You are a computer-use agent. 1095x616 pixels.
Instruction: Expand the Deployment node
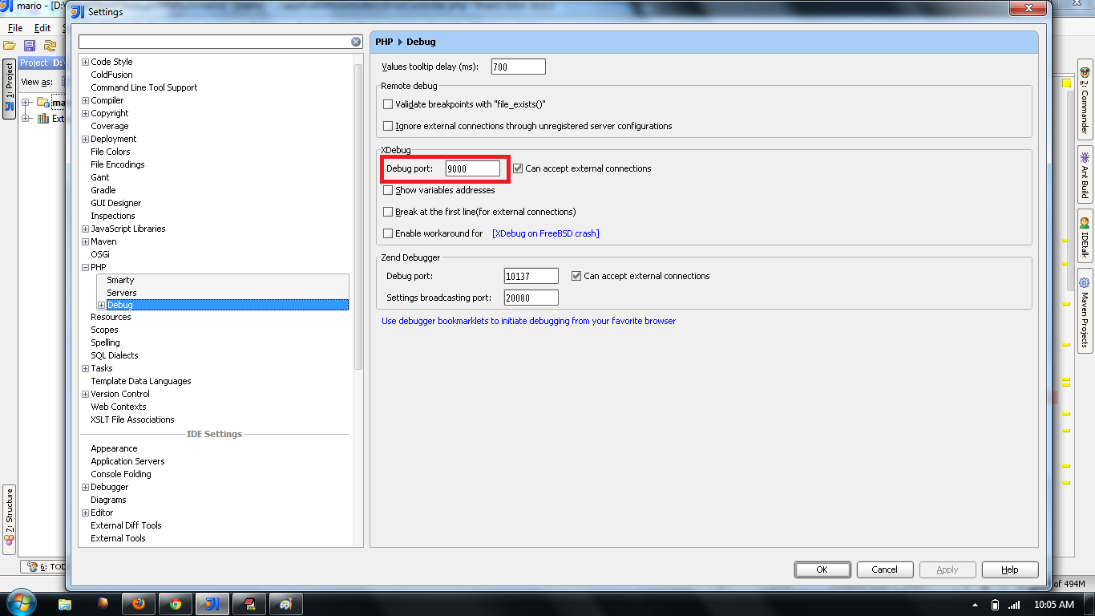point(85,139)
